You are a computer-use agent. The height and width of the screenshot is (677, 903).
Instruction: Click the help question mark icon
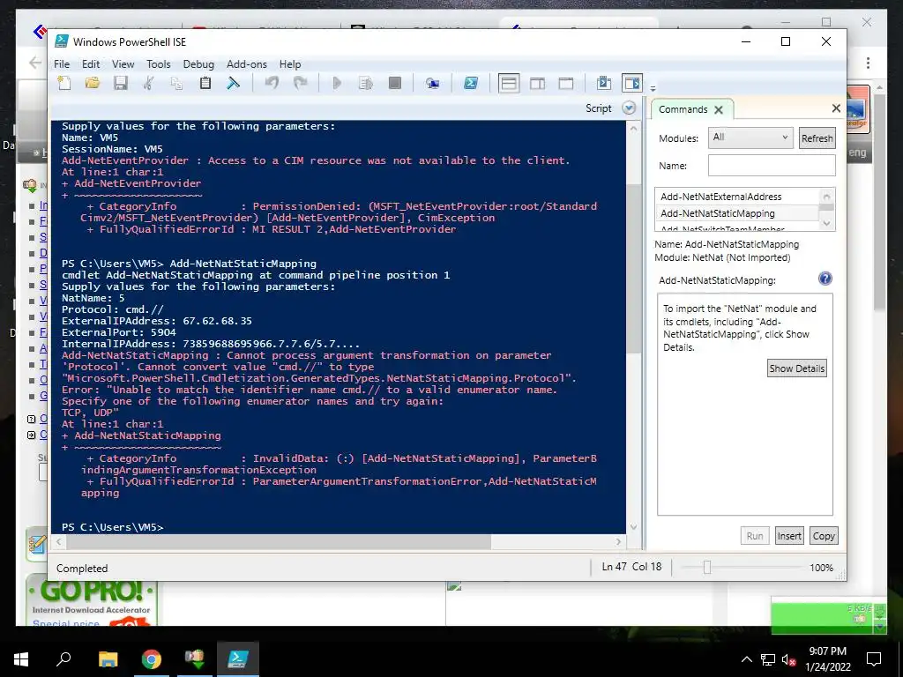point(825,279)
